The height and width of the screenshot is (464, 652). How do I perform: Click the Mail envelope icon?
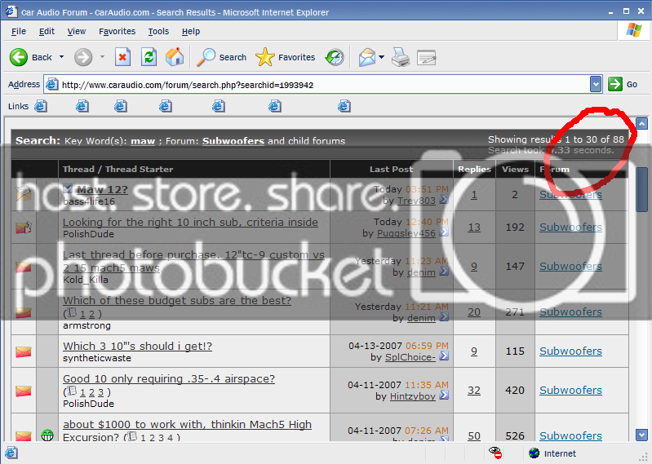[x=367, y=57]
